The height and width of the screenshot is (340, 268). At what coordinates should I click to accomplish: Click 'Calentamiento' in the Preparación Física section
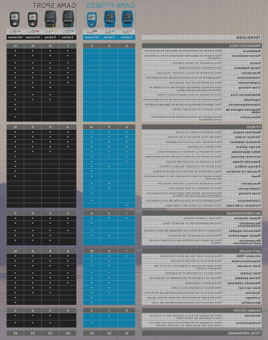[249, 78]
